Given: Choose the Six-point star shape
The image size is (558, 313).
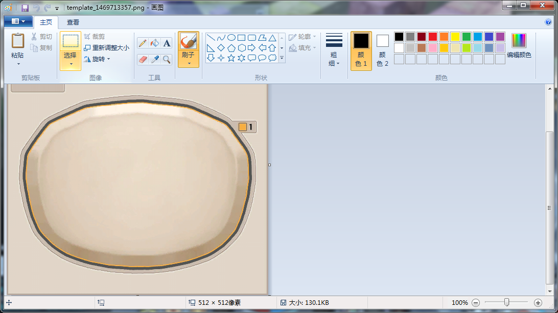Looking at the screenshot, I should coord(242,58).
